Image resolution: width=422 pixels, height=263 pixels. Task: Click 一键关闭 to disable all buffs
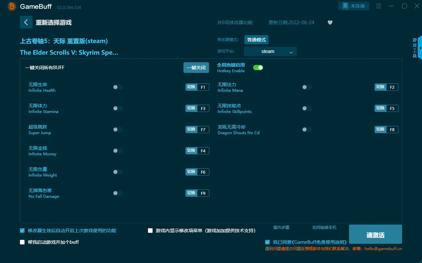196,68
